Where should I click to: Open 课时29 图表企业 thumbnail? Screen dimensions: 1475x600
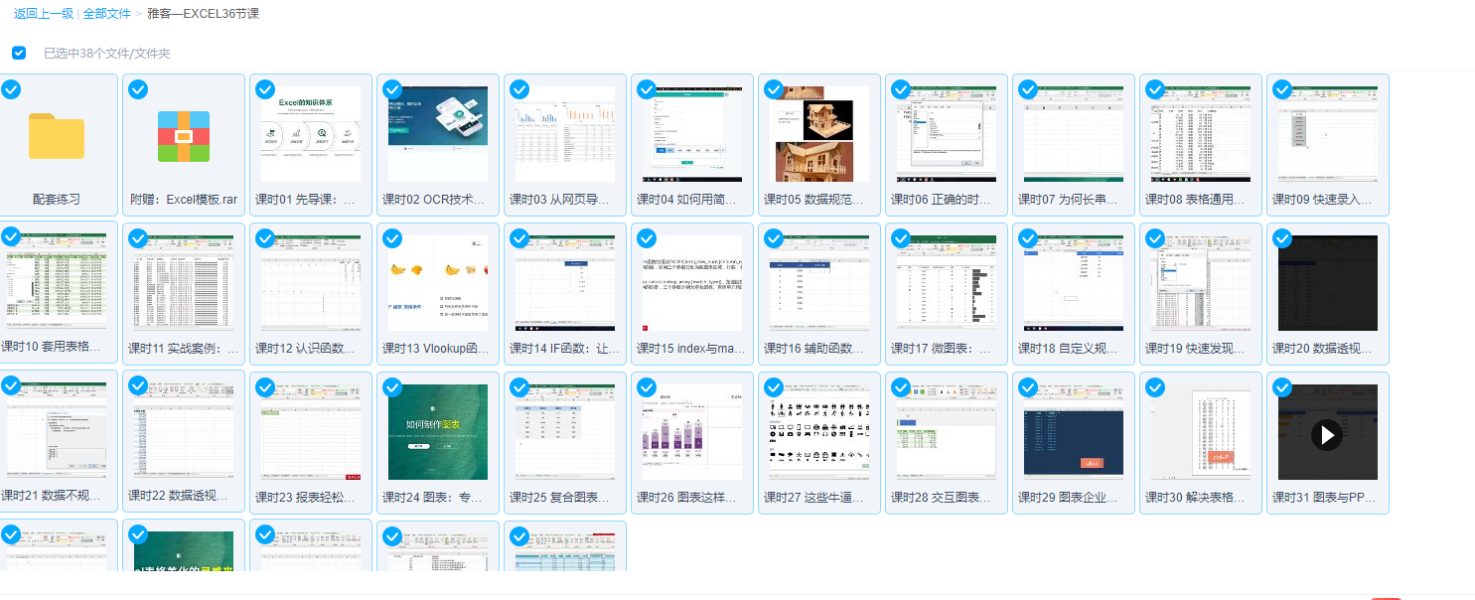coord(1074,431)
